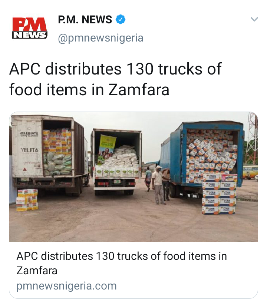Screen dimensions: 267x301
Task: Select the tweet headline about Zamfara
Action: [x=115, y=79]
